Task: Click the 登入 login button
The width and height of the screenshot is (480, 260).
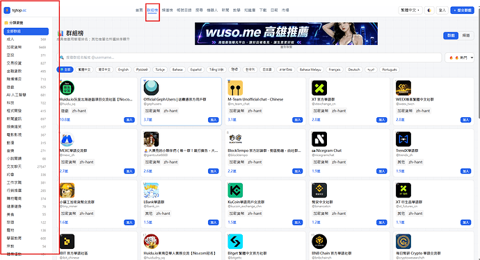Action: click(442, 10)
